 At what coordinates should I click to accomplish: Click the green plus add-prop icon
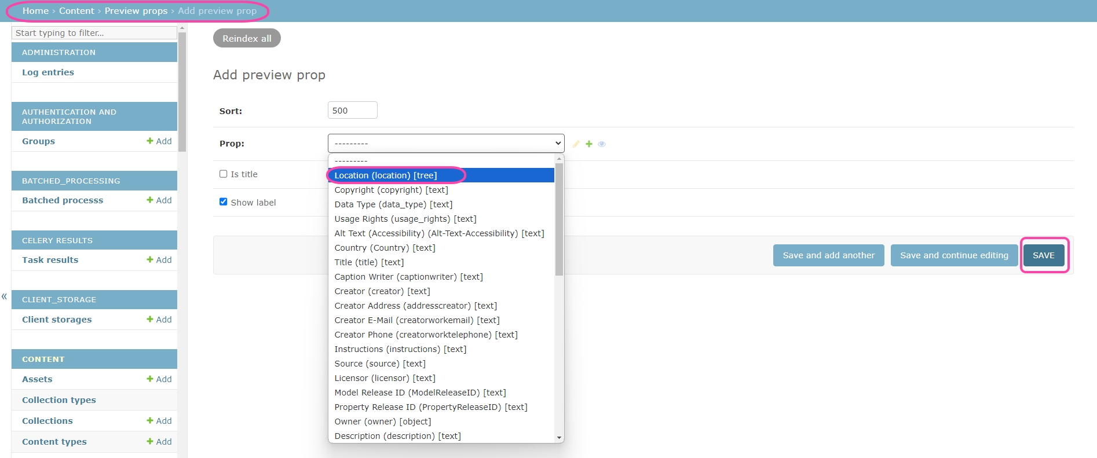click(589, 144)
